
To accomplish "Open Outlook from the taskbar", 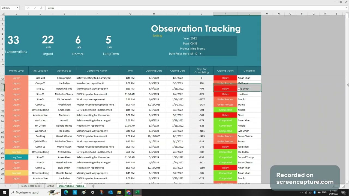I will tap(110, 192).
